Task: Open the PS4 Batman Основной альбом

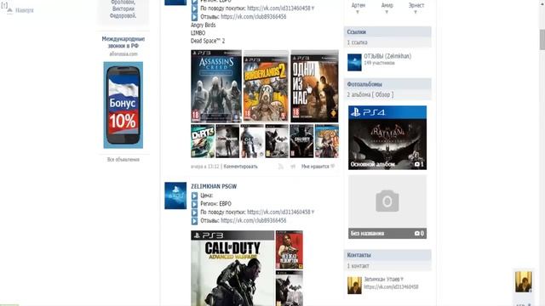Action: pos(387,138)
